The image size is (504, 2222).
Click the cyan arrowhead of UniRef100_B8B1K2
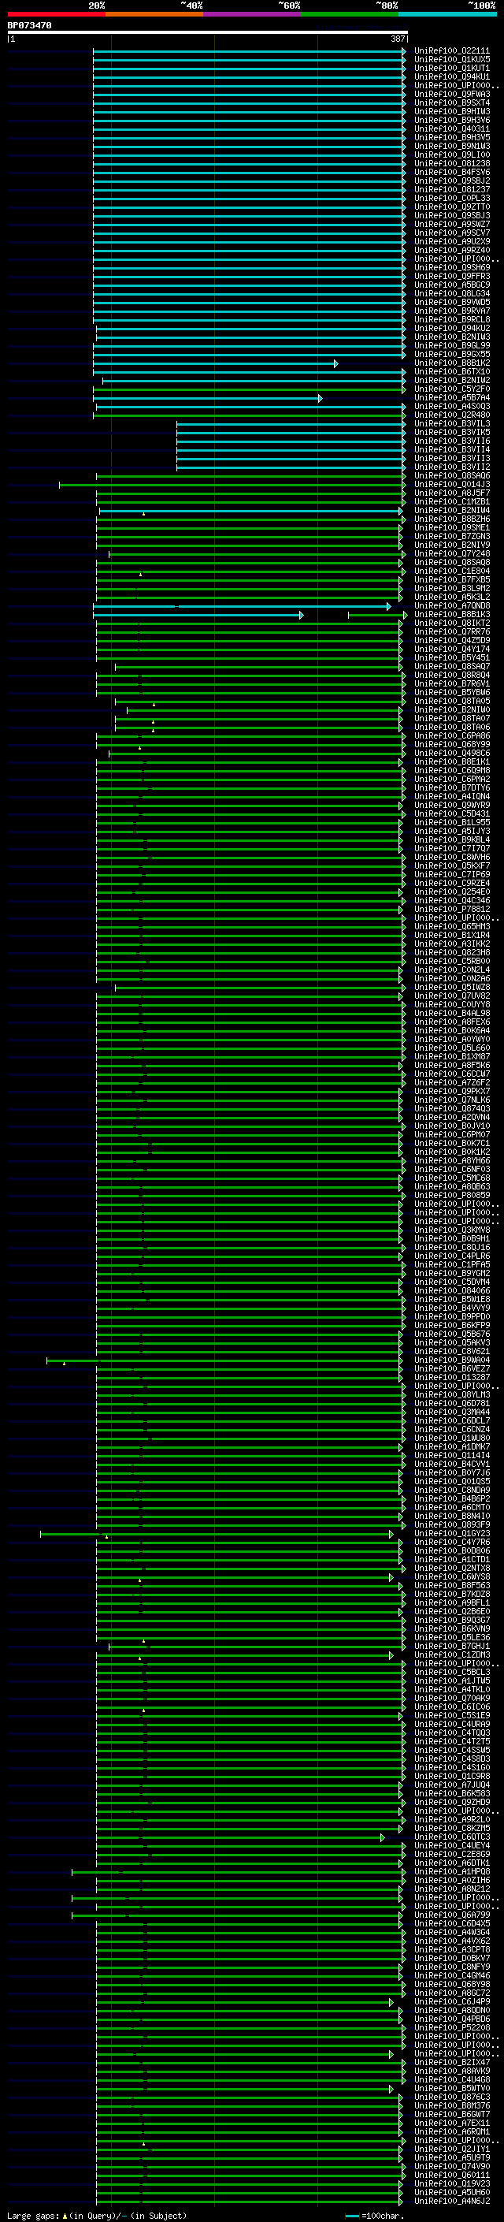point(336,363)
